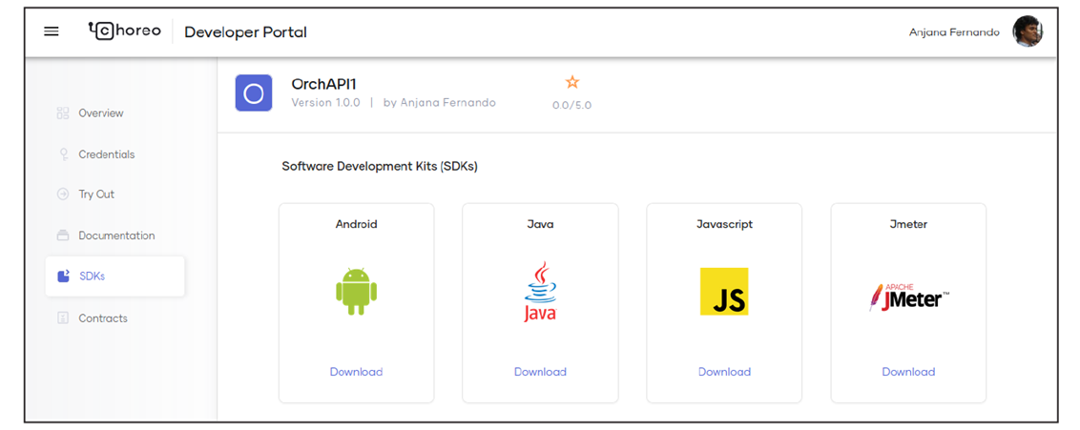Download the Java SDK
Screen dimensions: 1080x430
click(x=540, y=372)
